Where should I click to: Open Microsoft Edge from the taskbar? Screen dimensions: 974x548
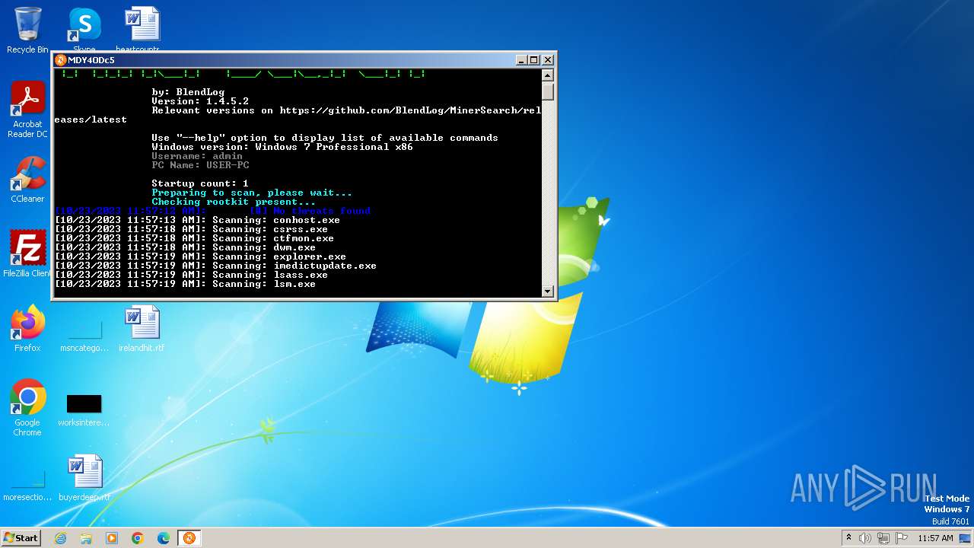pyautogui.click(x=164, y=538)
